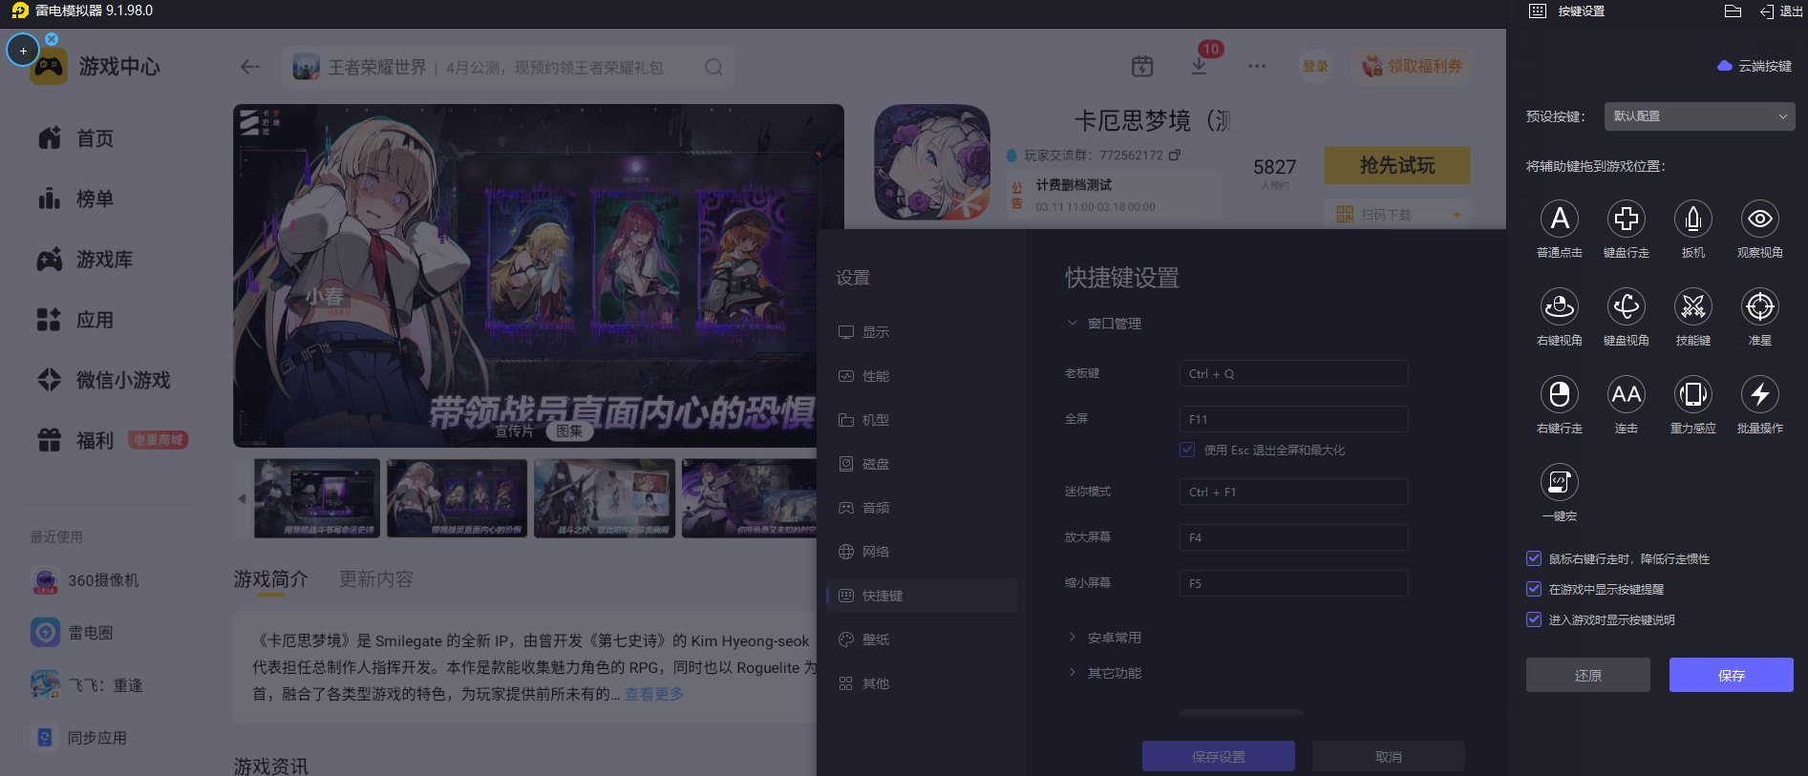Click the thumbnail strip previous arrow

click(242, 498)
